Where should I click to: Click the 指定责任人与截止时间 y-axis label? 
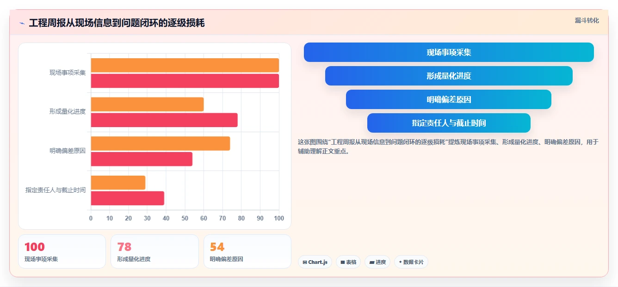coord(56,190)
